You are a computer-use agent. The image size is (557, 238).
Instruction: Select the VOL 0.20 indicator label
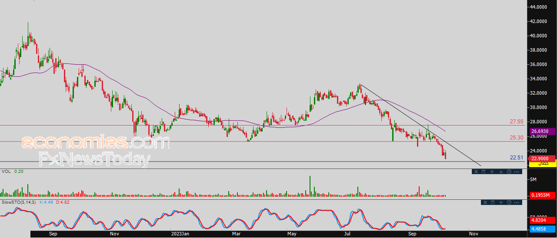click(12, 172)
